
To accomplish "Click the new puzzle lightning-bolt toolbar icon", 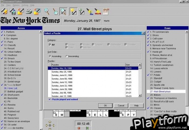I will click(x=4, y=11).
